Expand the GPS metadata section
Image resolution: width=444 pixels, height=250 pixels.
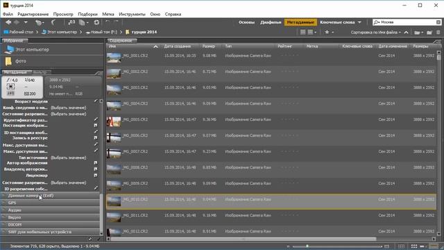tap(51, 203)
